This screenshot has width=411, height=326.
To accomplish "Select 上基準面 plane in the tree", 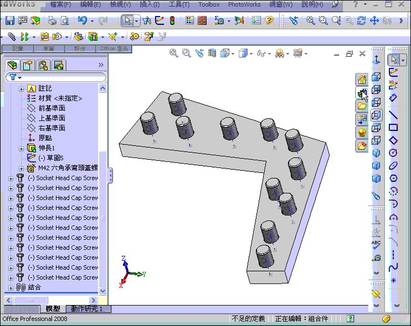I will point(46,118).
